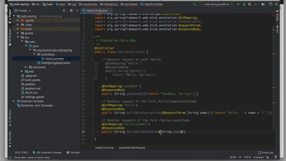Screen dimensions: 286x161
Task: Open the Favorites side tool window
Action: tap(10, 139)
